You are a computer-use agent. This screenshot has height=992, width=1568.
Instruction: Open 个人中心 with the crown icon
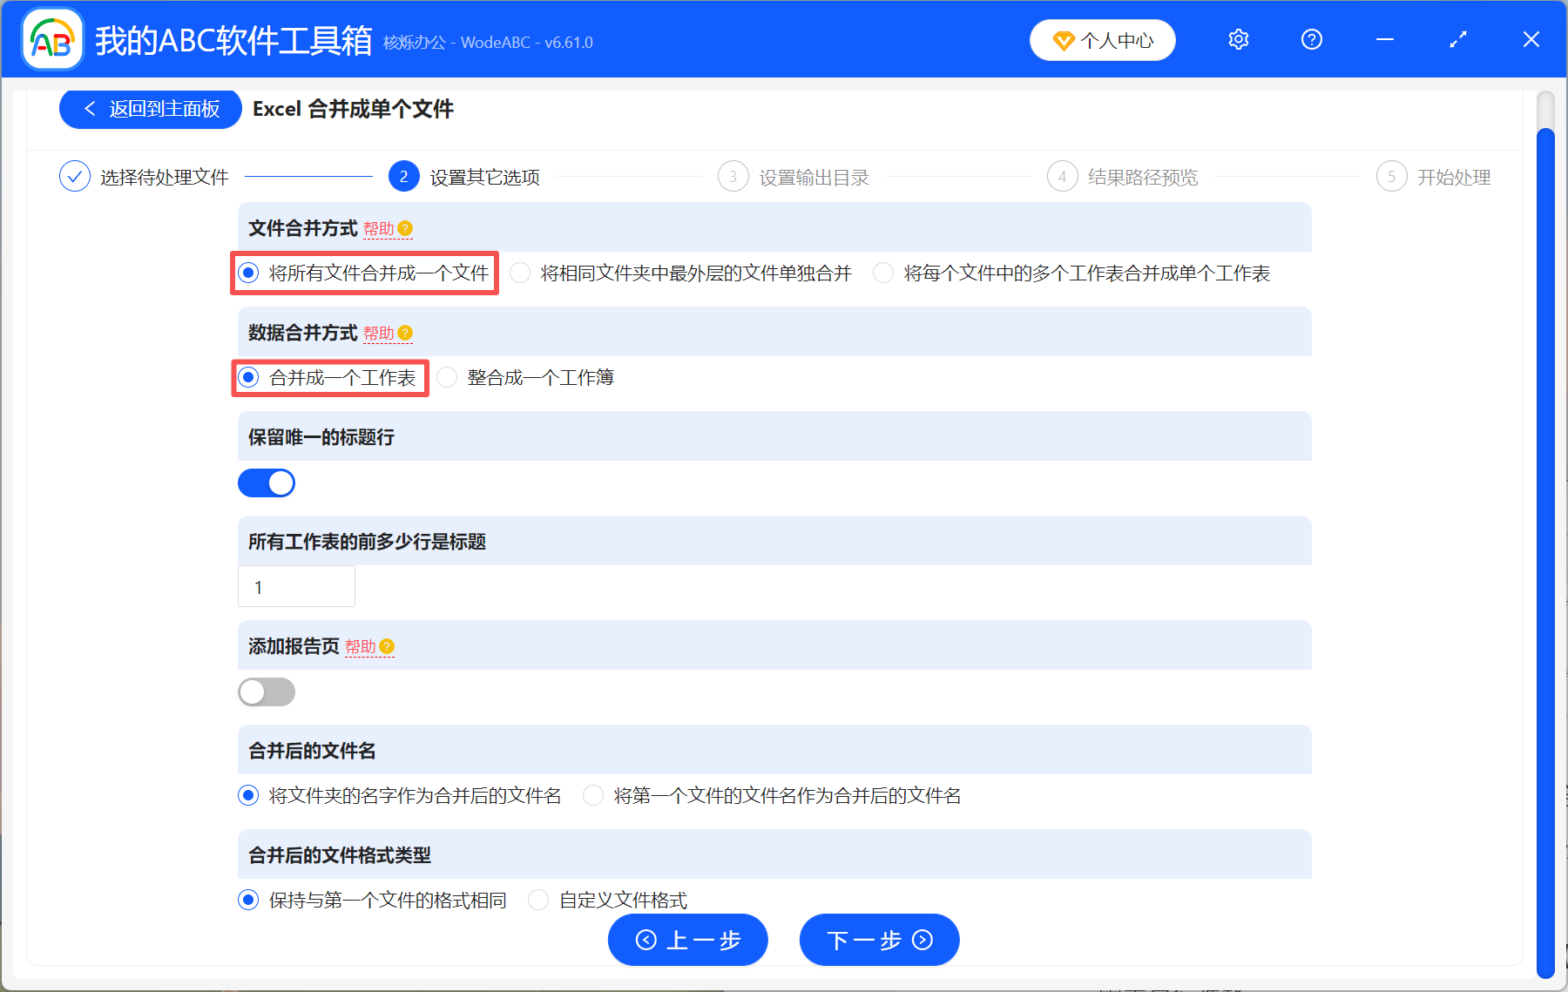tap(1102, 39)
